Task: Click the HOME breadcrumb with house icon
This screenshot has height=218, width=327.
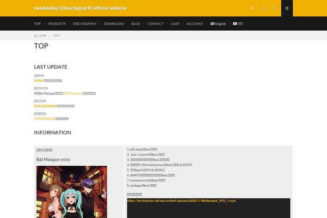Action: [40, 35]
